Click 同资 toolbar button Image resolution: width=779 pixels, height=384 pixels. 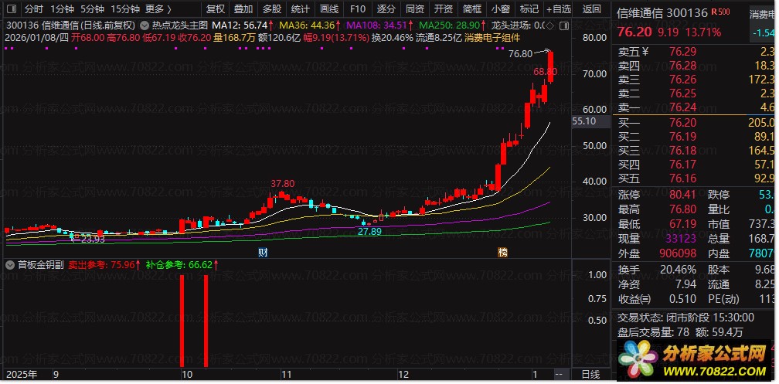(415, 9)
